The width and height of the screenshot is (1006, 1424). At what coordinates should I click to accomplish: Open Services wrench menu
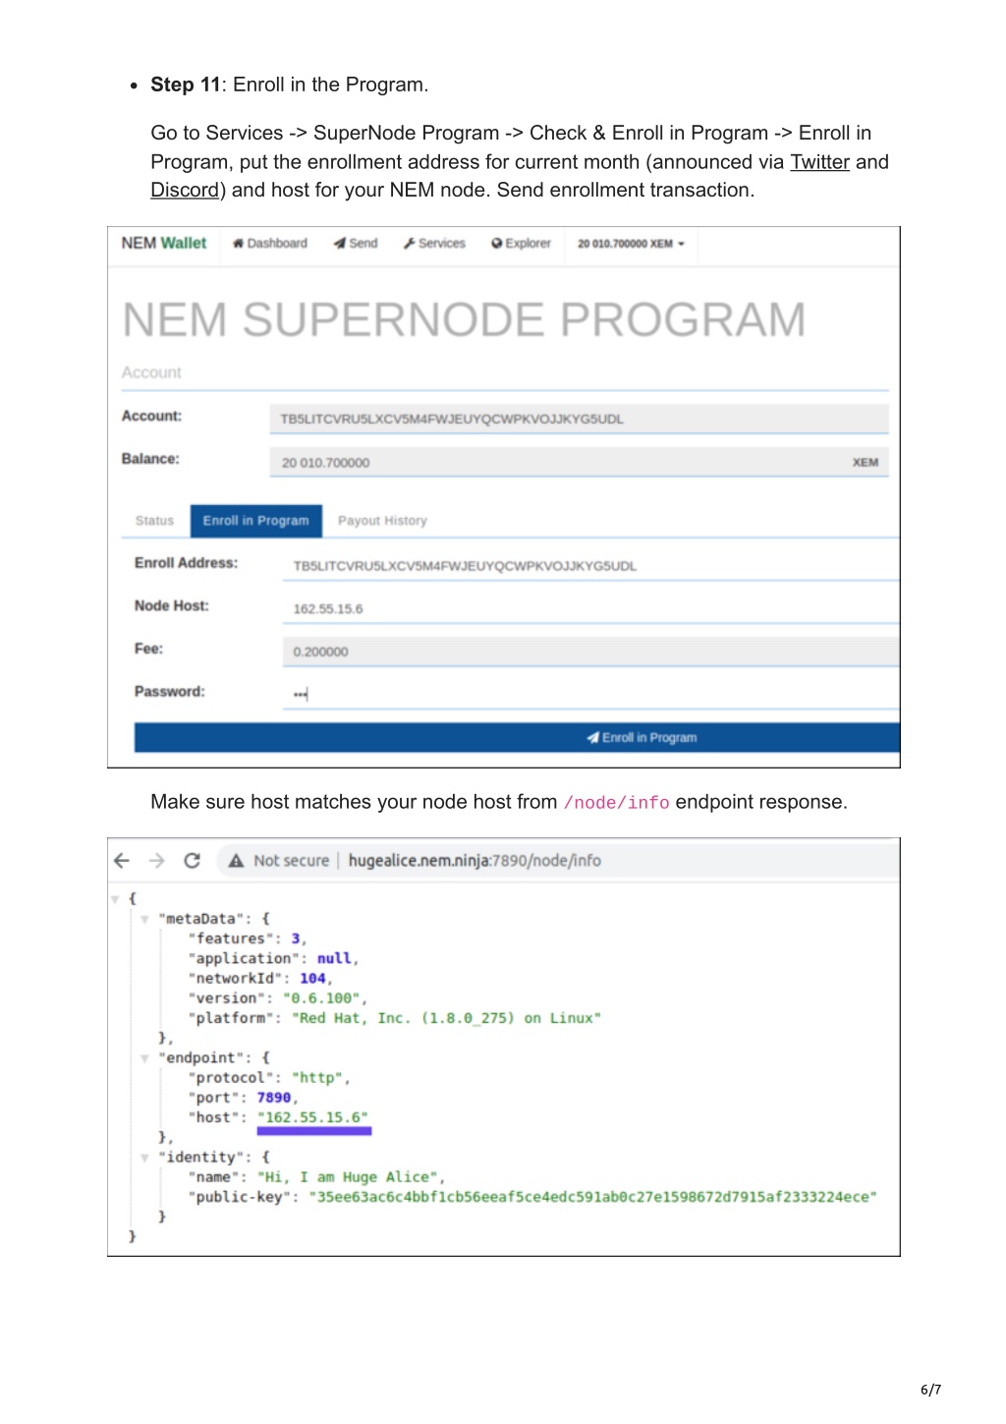tap(434, 244)
